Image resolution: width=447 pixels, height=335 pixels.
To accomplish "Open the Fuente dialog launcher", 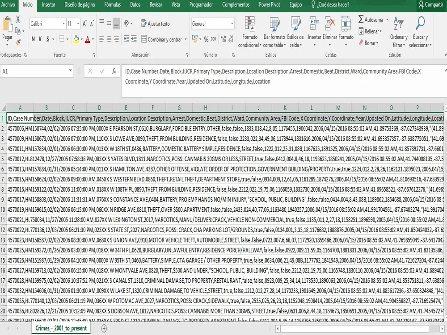I will [x=93, y=55].
